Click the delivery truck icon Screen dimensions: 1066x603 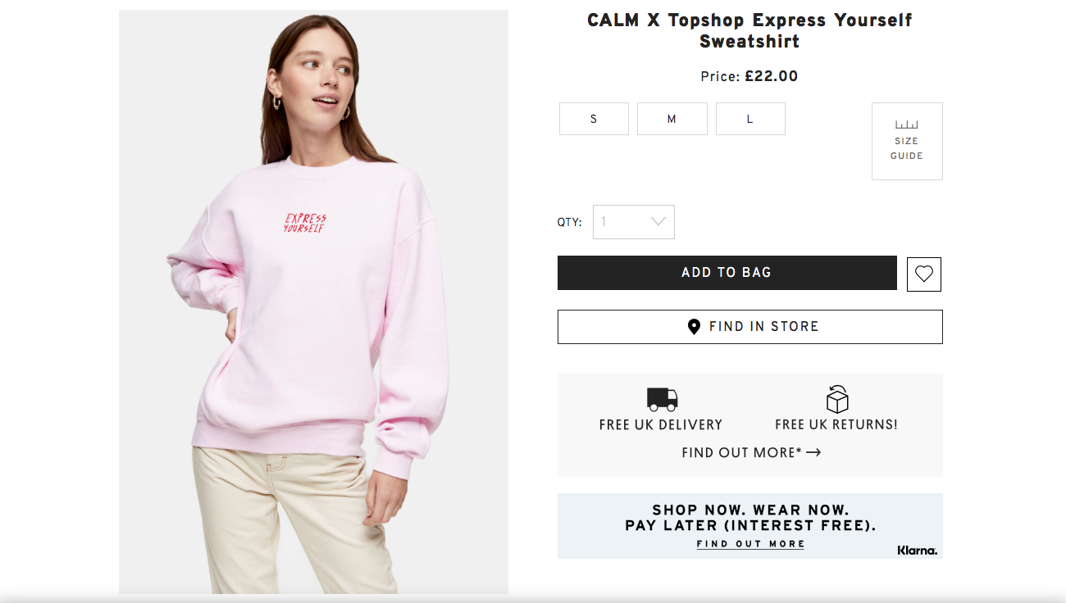pos(662,399)
